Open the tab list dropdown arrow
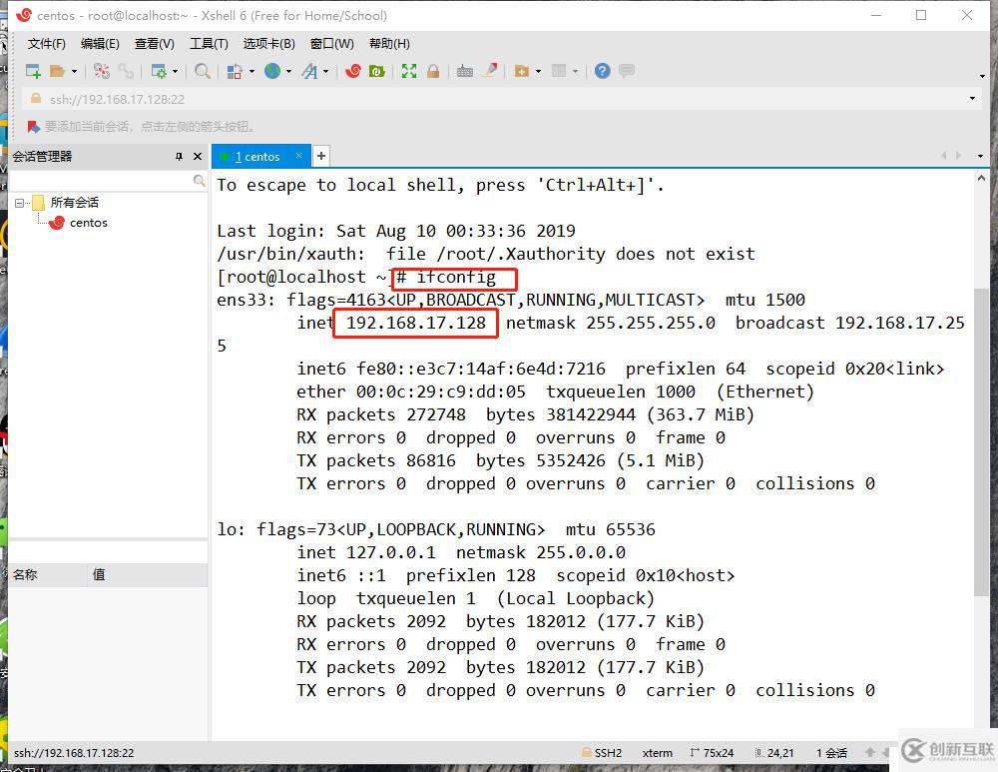Image resolution: width=998 pixels, height=772 pixels. [980, 156]
